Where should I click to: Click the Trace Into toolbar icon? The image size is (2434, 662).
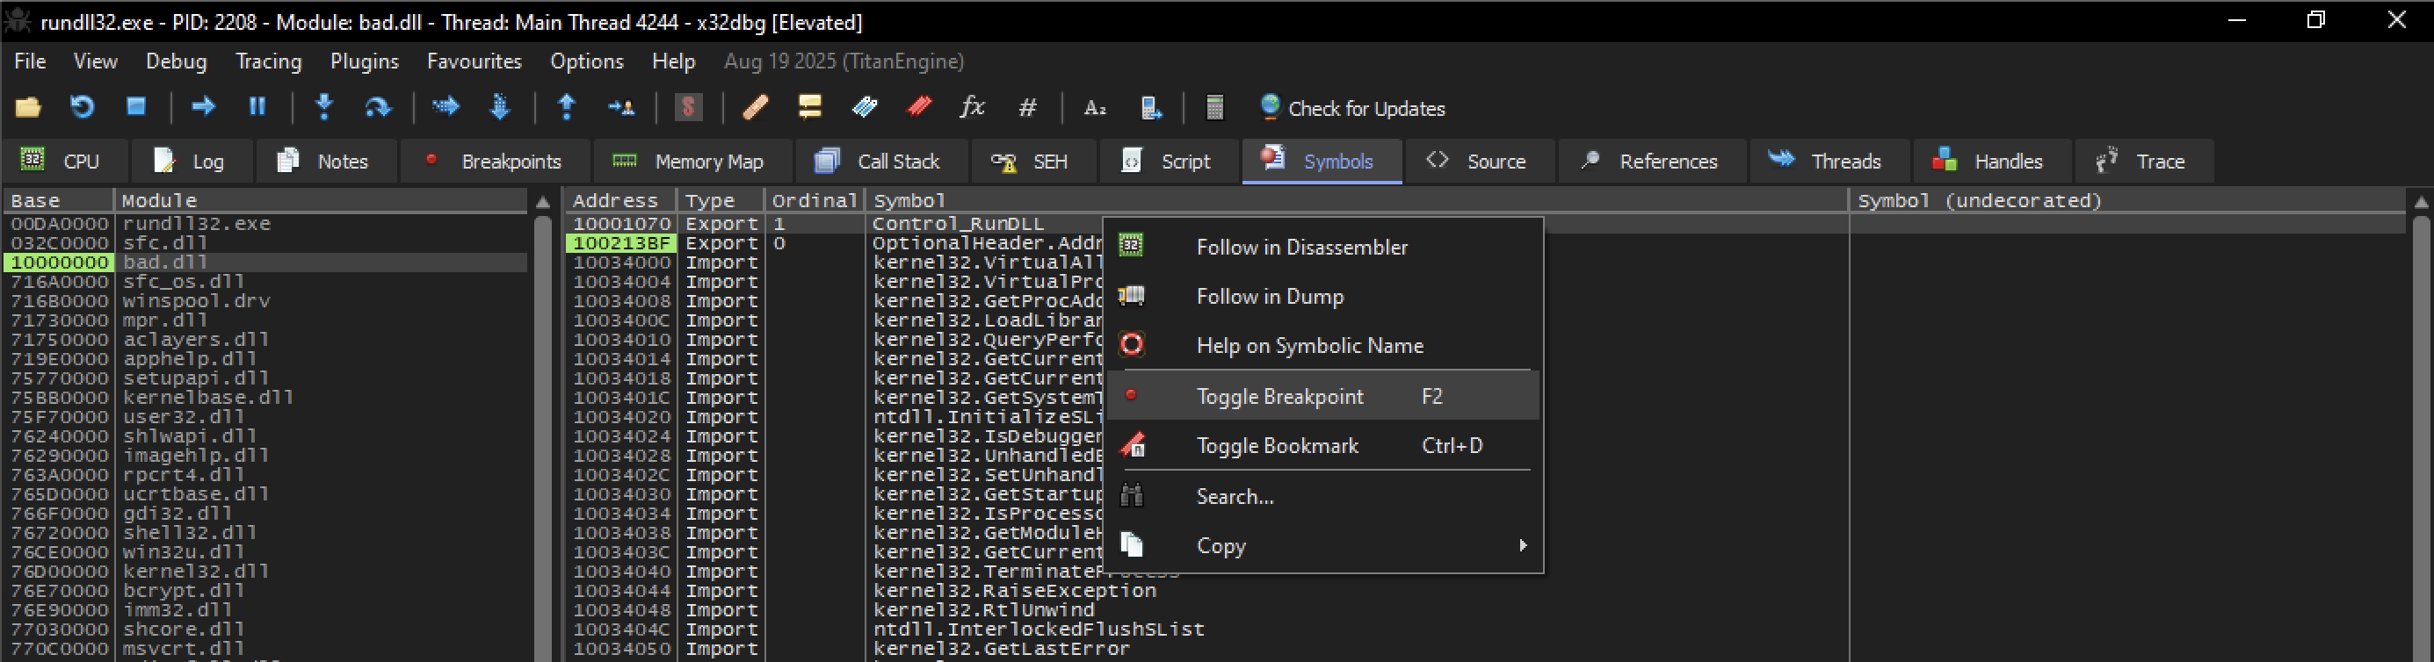[x=445, y=107]
